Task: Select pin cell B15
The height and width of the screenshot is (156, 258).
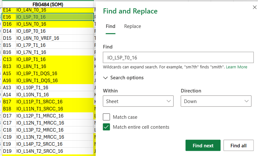Action: [9, 45]
